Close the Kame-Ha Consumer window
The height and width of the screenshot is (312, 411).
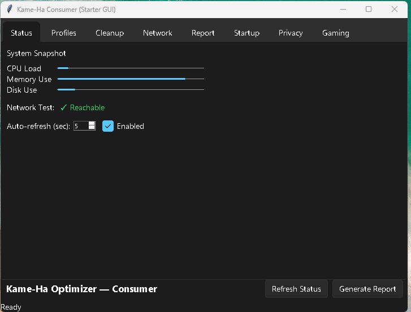(x=394, y=10)
